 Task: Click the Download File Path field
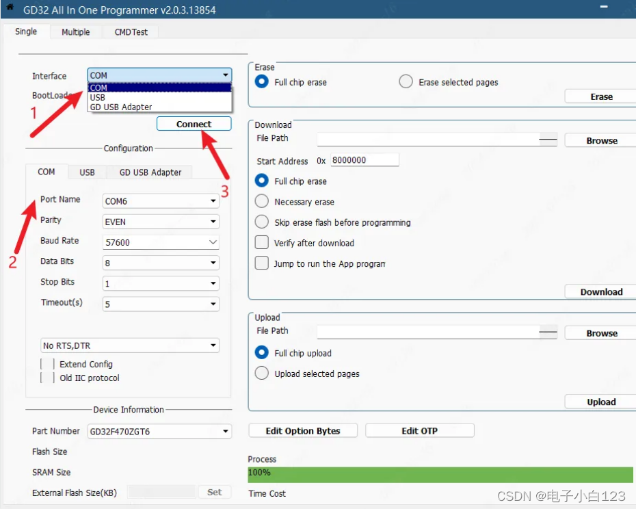point(437,140)
